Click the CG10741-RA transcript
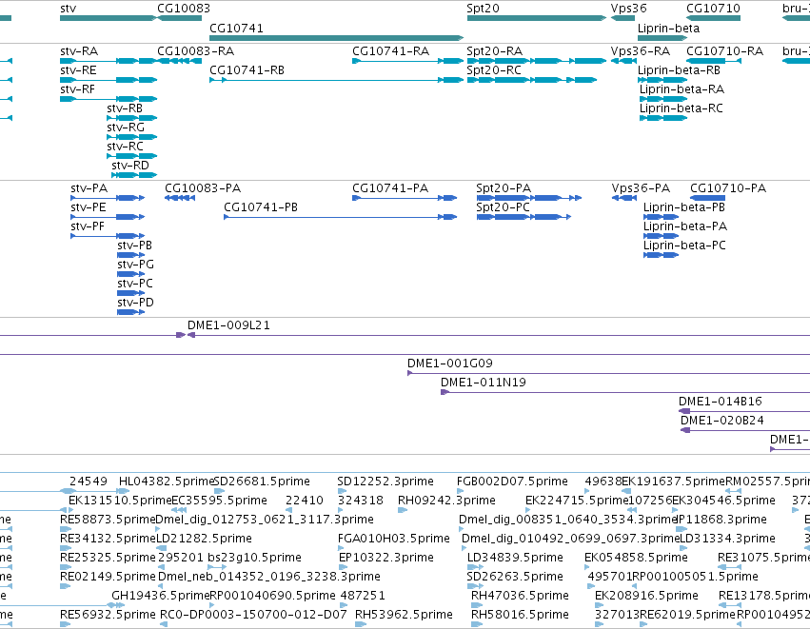The width and height of the screenshot is (810, 629). 408,61
